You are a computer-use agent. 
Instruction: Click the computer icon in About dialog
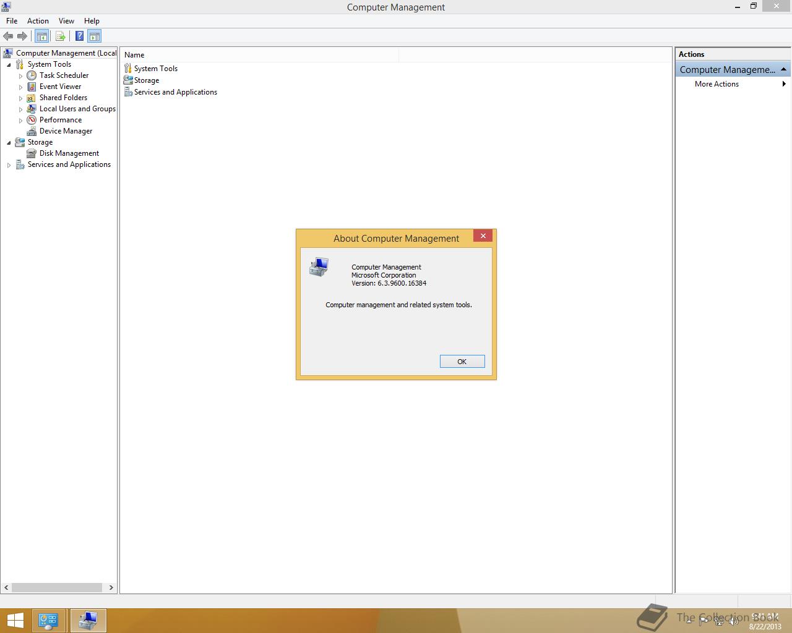point(319,267)
